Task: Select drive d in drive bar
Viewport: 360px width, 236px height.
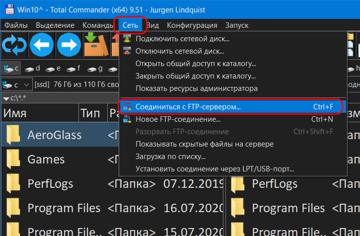Action: point(32,69)
